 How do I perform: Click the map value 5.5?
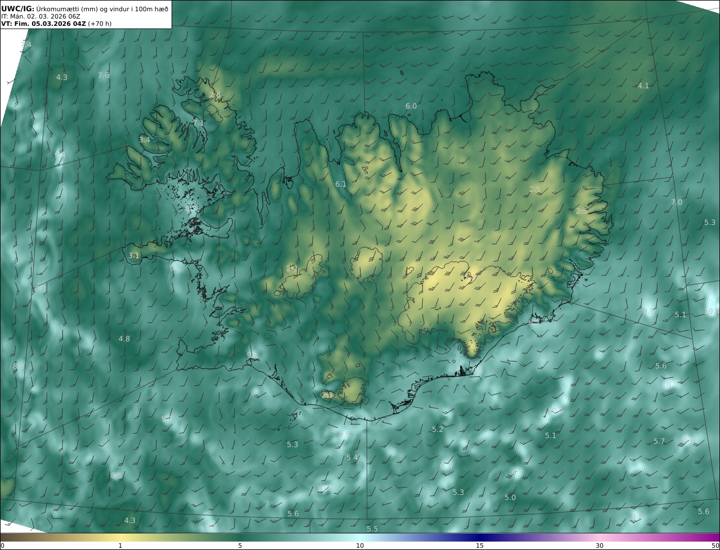(x=372, y=529)
